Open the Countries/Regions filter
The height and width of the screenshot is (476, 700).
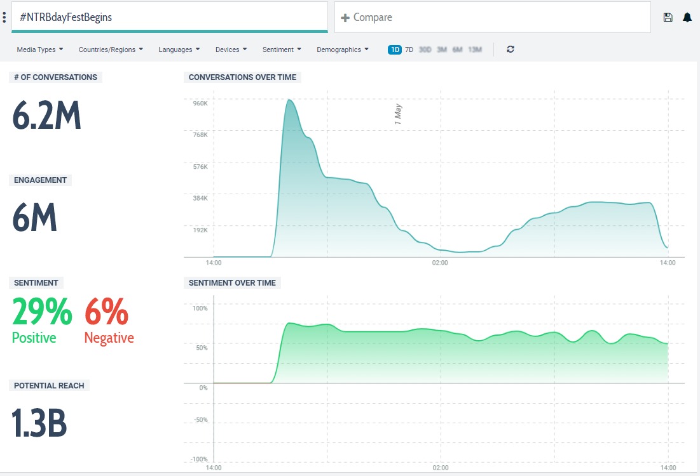click(x=111, y=50)
